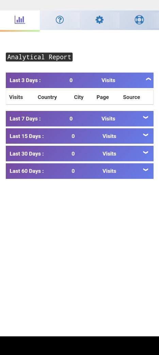Viewport: 159px width, 355px height.
Task: Expand the Last 7 Days chevron
Action: [x=146, y=117]
